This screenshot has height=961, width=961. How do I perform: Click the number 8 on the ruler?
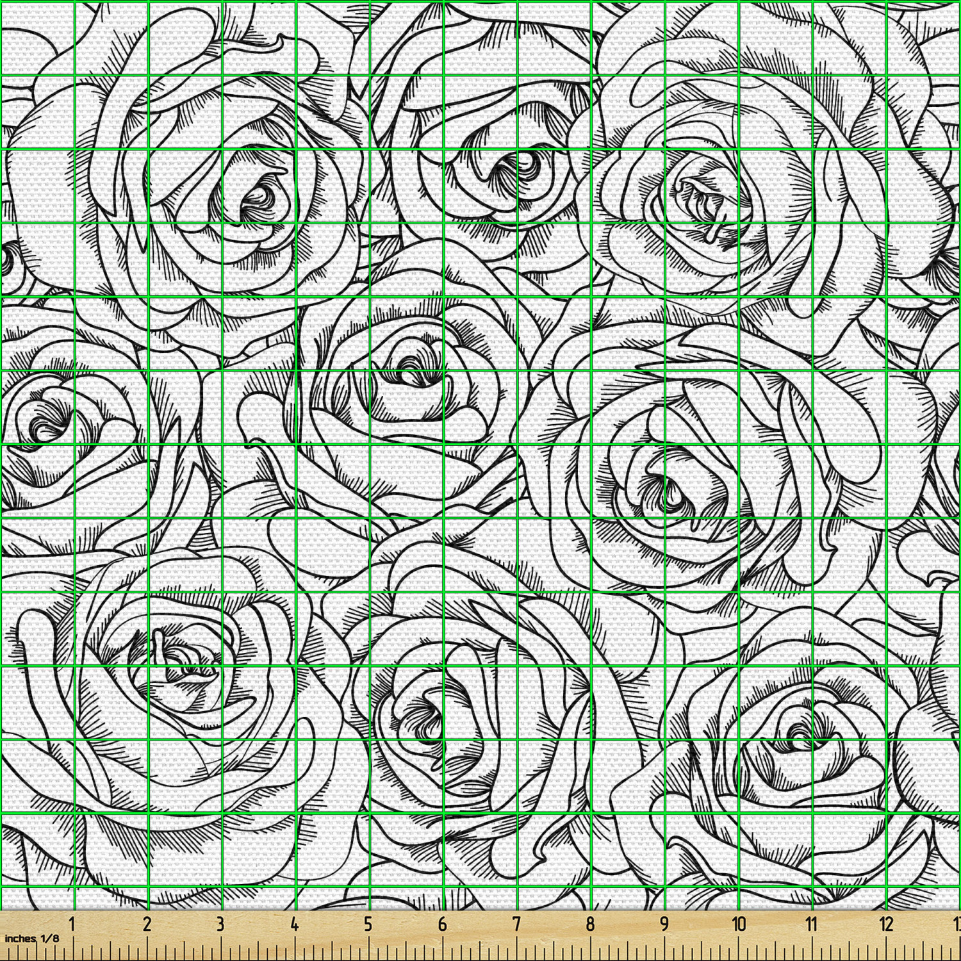coord(590,924)
